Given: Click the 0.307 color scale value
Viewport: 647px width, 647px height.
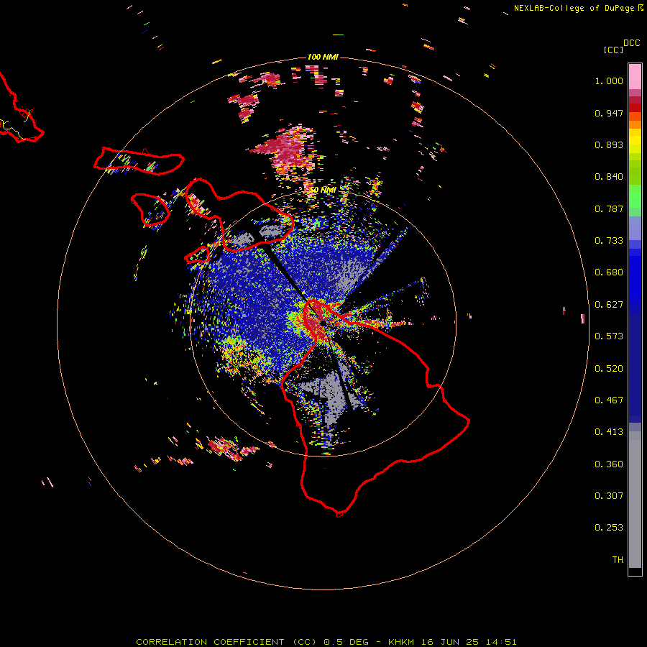Looking at the screenshot, I should pos(609,496).
